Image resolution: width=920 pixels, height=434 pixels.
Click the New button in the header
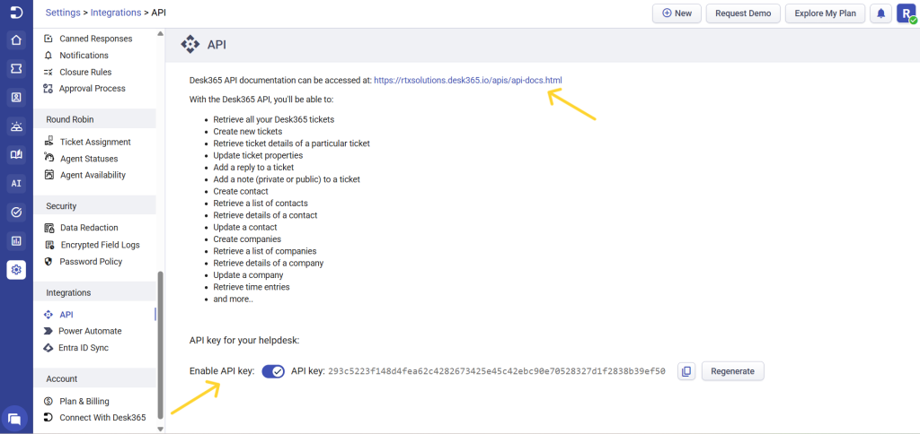pos(677,13)
